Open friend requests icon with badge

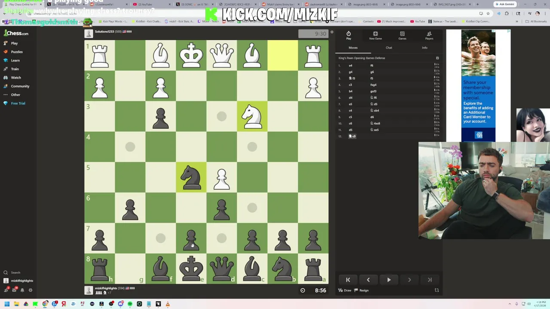click(x=6, y=290)
